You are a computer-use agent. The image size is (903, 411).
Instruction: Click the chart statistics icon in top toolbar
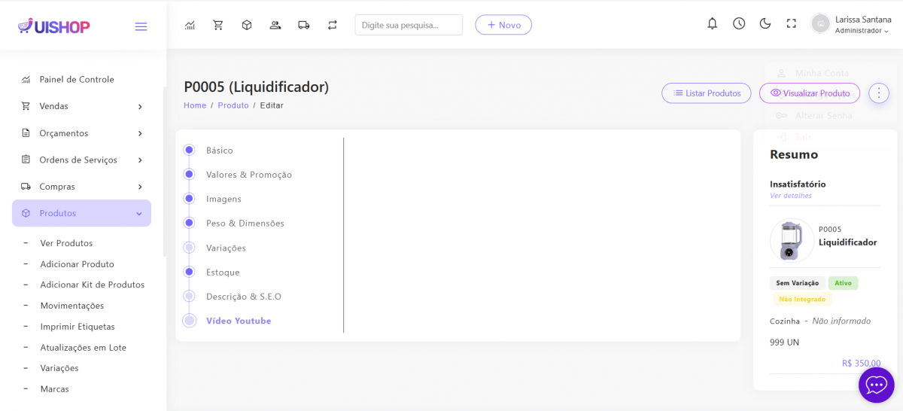[x=190, y=25]
